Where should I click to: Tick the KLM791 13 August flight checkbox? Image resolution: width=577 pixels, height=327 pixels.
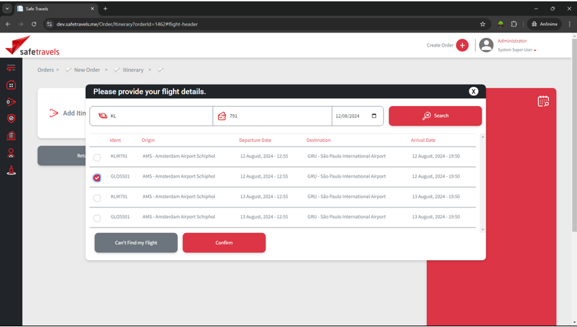click(x=97, y=198)
